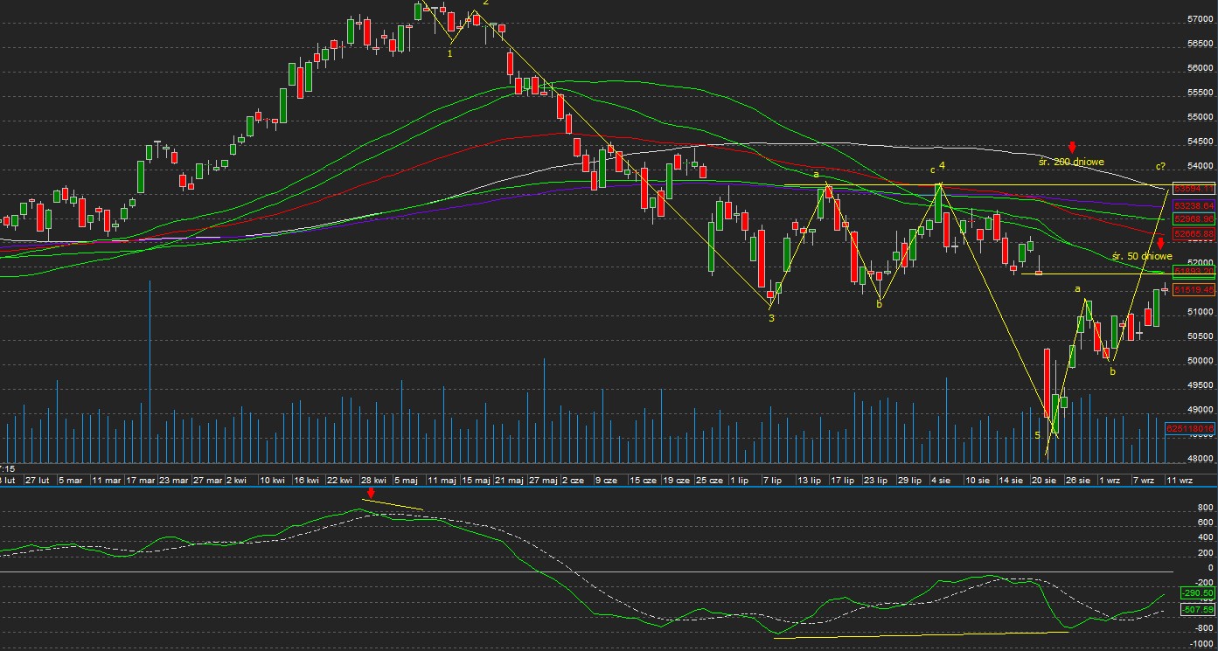Click the green 52968.96 price tag
The width and height of the screenshot is (1218, 651).
[1194, 218]
